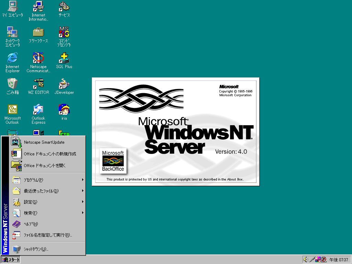The height and width of the screenshot is (264, 352).
Task: Expand the プログラム(P) submenu
Action: pyautogui.click(x=47, y=180)
